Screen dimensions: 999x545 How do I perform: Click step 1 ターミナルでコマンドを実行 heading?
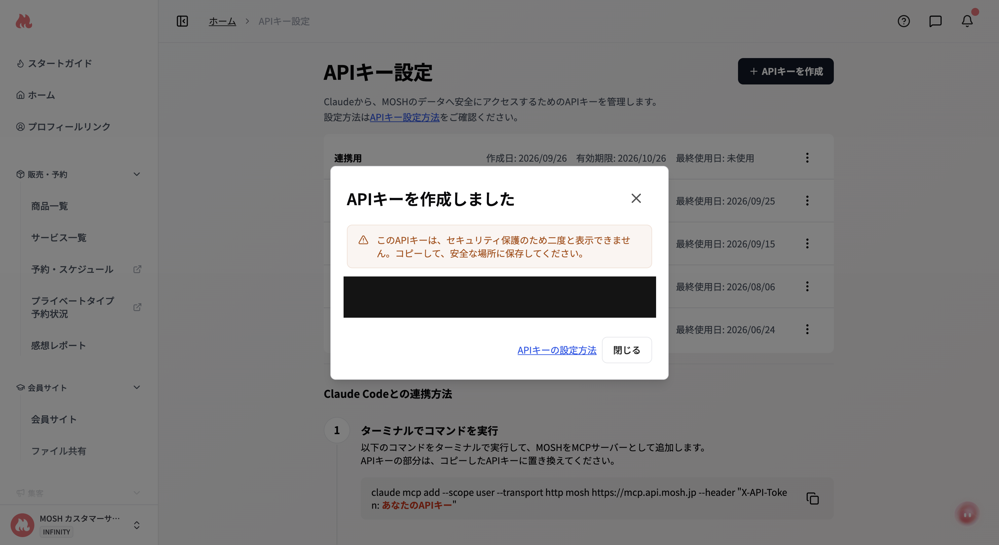pyautogui.click(x=429, y=431)
